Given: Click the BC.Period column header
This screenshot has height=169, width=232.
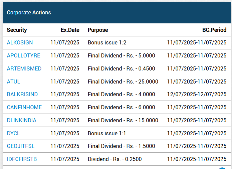Looking at the screenshot, I should [214, 30].
